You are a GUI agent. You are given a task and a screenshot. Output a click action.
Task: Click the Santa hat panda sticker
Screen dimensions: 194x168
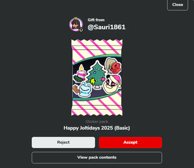point(112,84)
